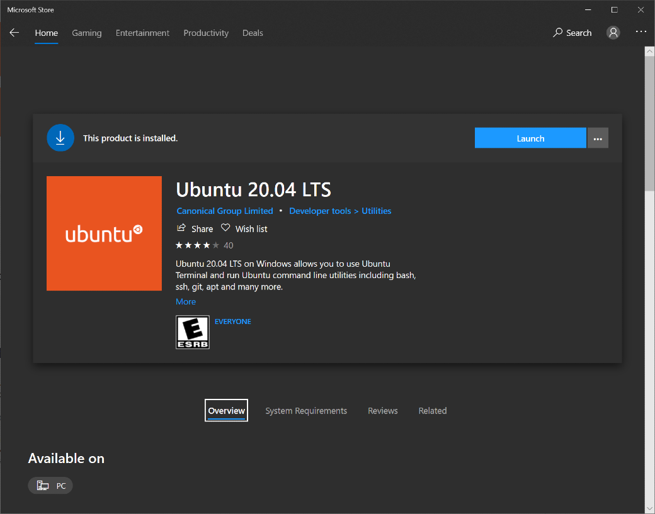Expand description with the More link
This screenshot has width=655, height=514.
click(x=186, y=302)
